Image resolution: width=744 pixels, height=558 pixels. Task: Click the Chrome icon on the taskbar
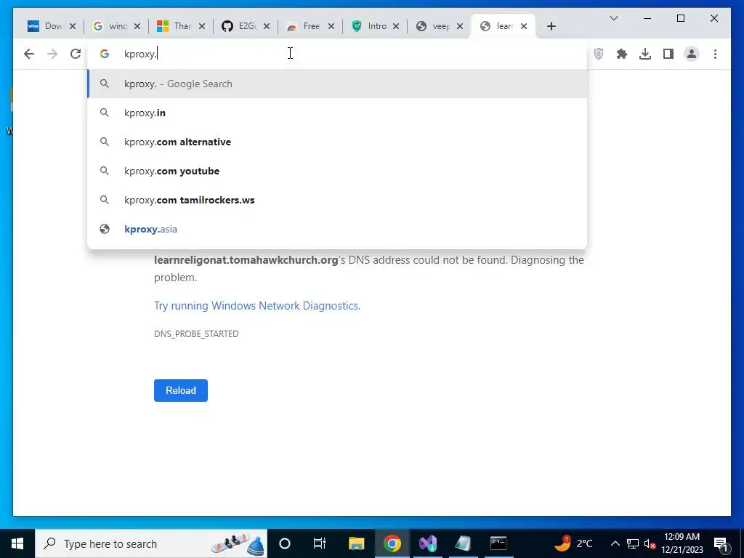[x=392, y=543]
